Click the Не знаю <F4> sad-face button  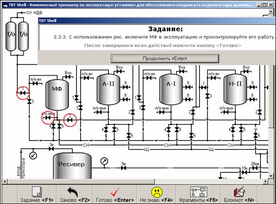[x=156, y=194]
